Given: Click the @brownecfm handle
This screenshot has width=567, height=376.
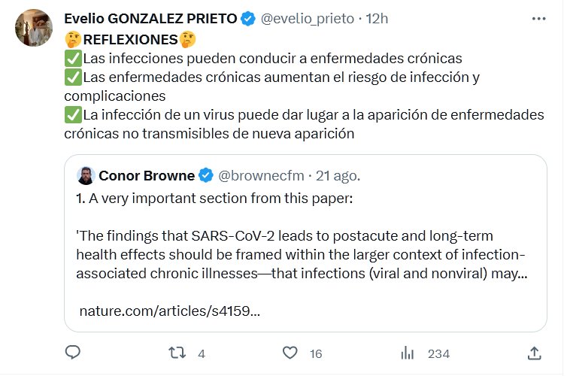Looking at the screenshot, I should coord(261,176).
